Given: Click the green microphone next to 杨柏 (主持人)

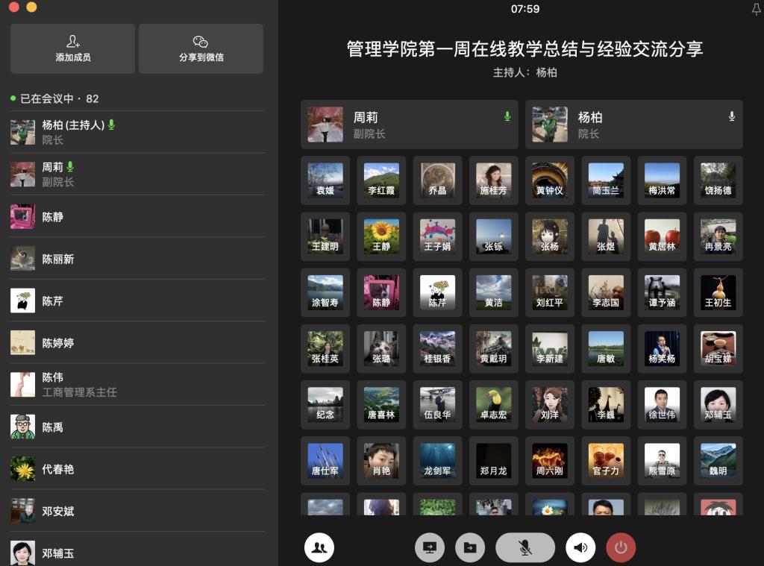Looking at the screenshot, I should point(112,125).
